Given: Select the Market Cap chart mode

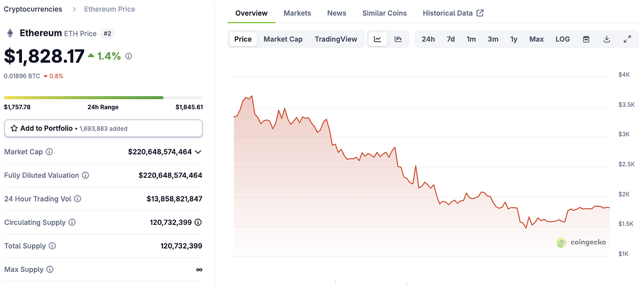Looking at the screenshot, I should [283, 39].
